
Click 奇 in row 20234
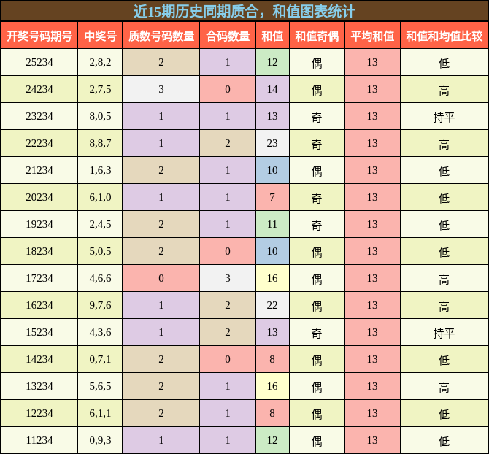coord(317,198)
